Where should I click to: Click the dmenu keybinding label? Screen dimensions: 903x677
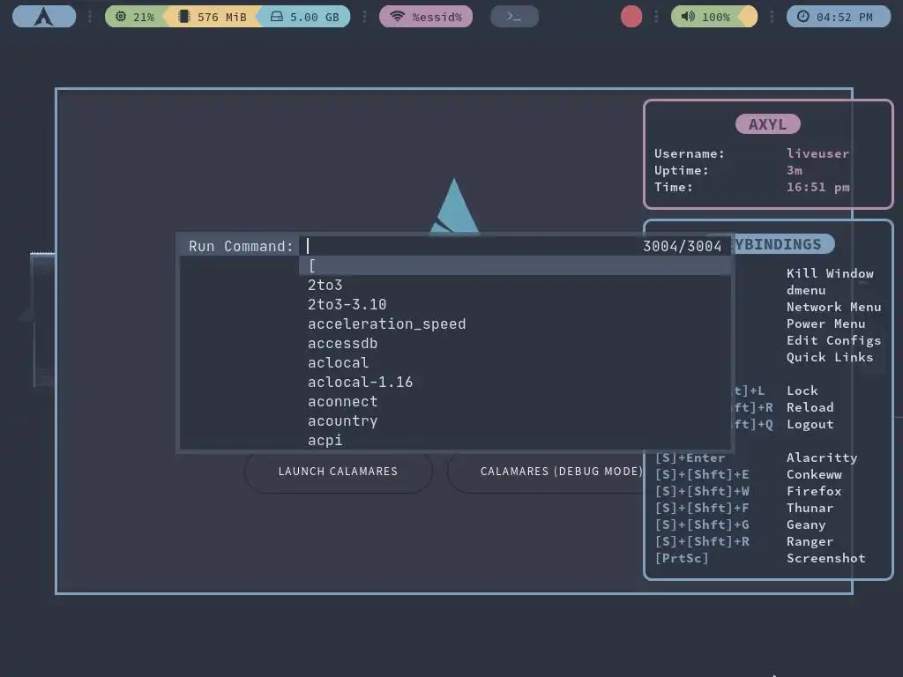[806, 290]
